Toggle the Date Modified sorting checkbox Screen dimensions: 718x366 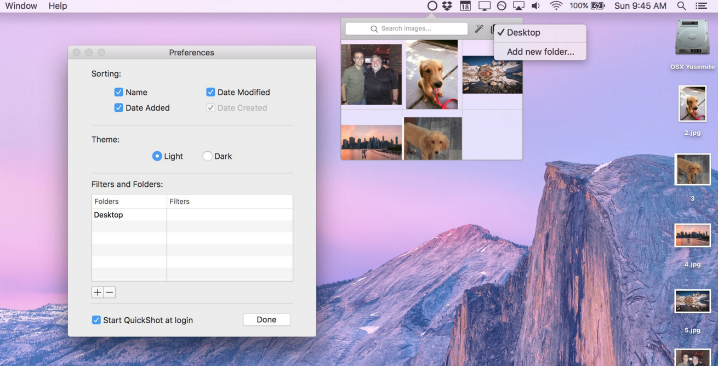tap(210, 92)
